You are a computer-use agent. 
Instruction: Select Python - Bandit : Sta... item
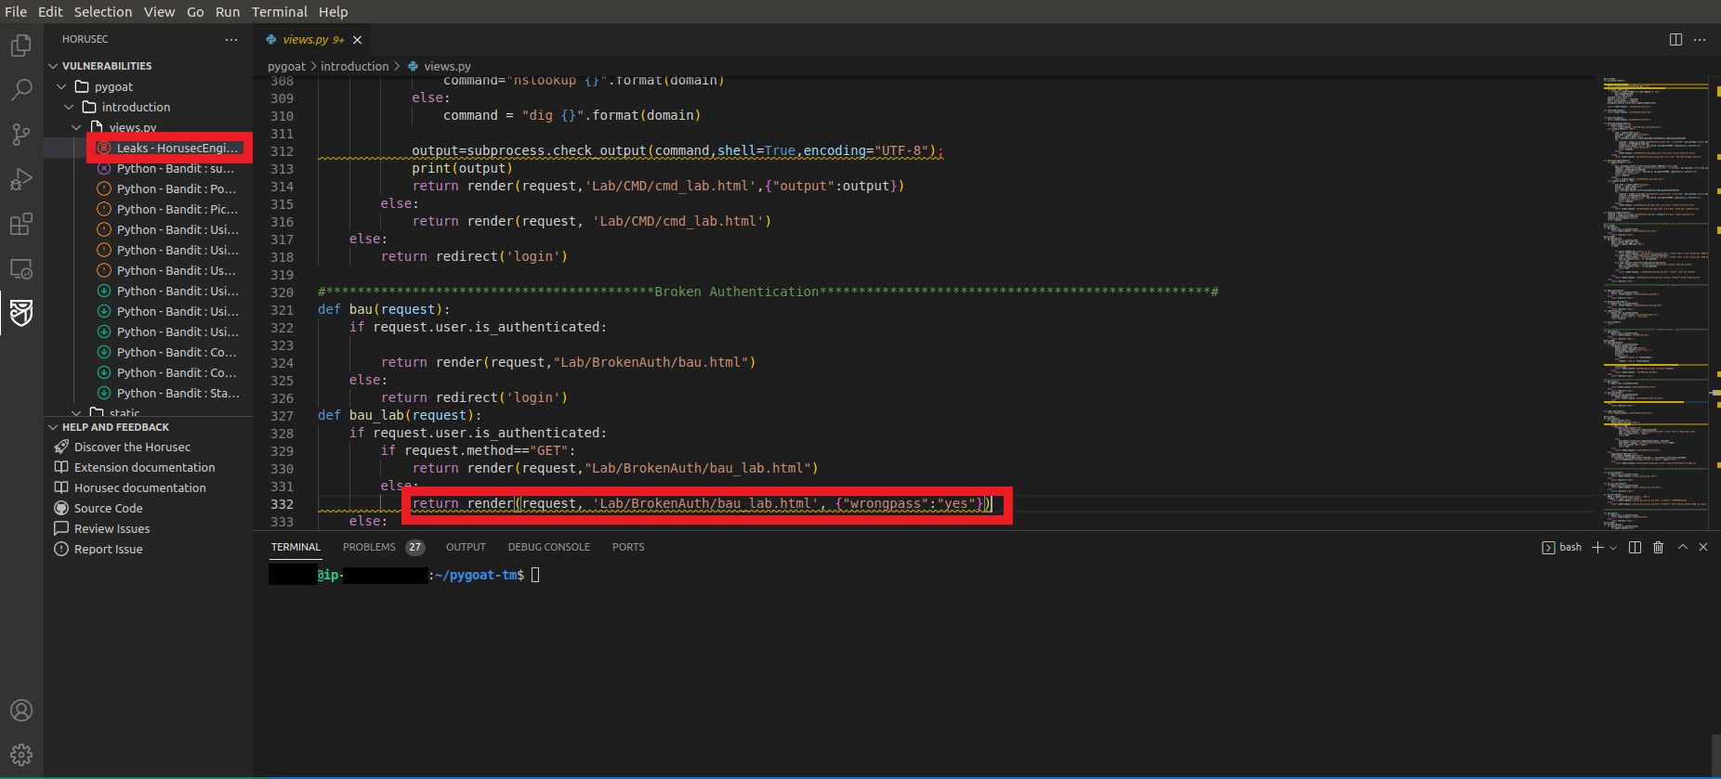click(x=149, y=393)
